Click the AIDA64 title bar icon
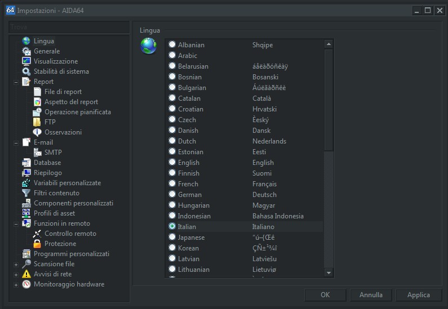The width and height of the screenshot is (448, 309). point(10,10)
